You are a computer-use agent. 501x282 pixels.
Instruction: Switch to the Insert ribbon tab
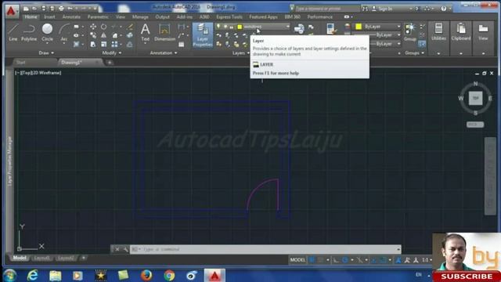(x=49, y=16)
